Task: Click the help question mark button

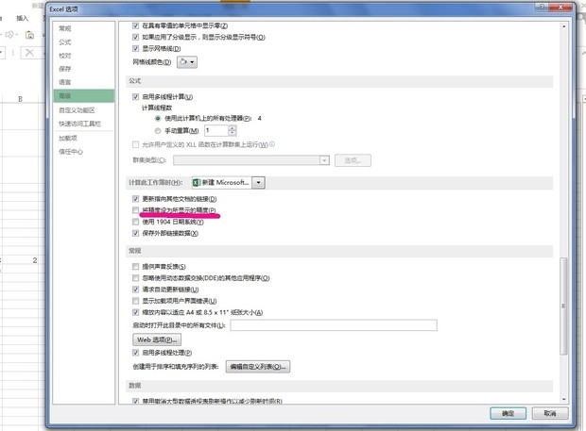Action: [542, 8]
